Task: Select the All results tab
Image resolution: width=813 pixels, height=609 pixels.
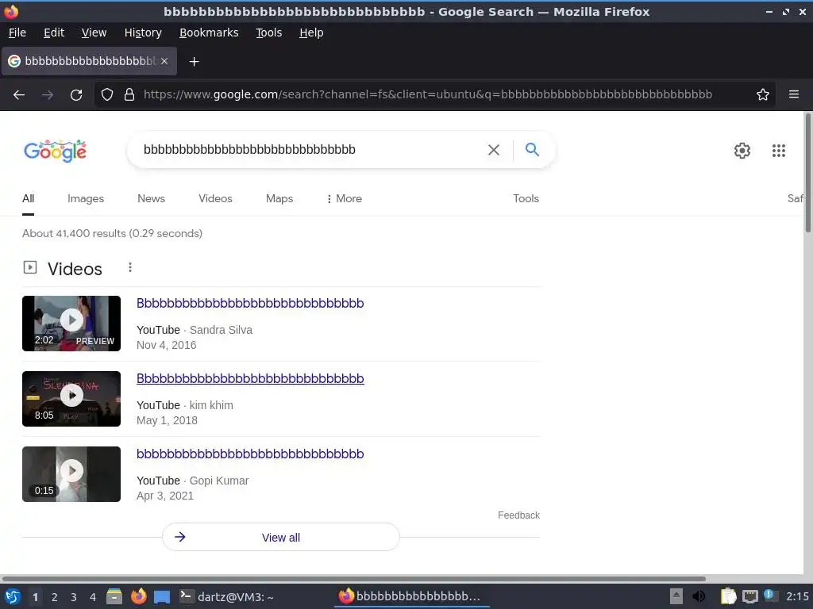Action: click(x=28, y=198)
